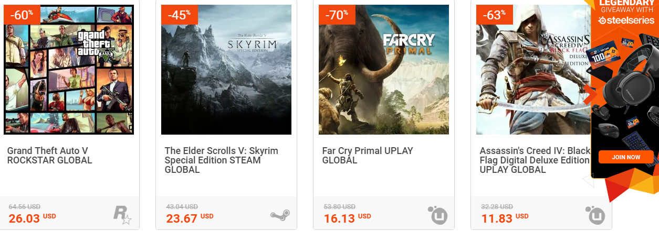
Task: Click the Steam platform icon
Action: (x=280, y=215)
